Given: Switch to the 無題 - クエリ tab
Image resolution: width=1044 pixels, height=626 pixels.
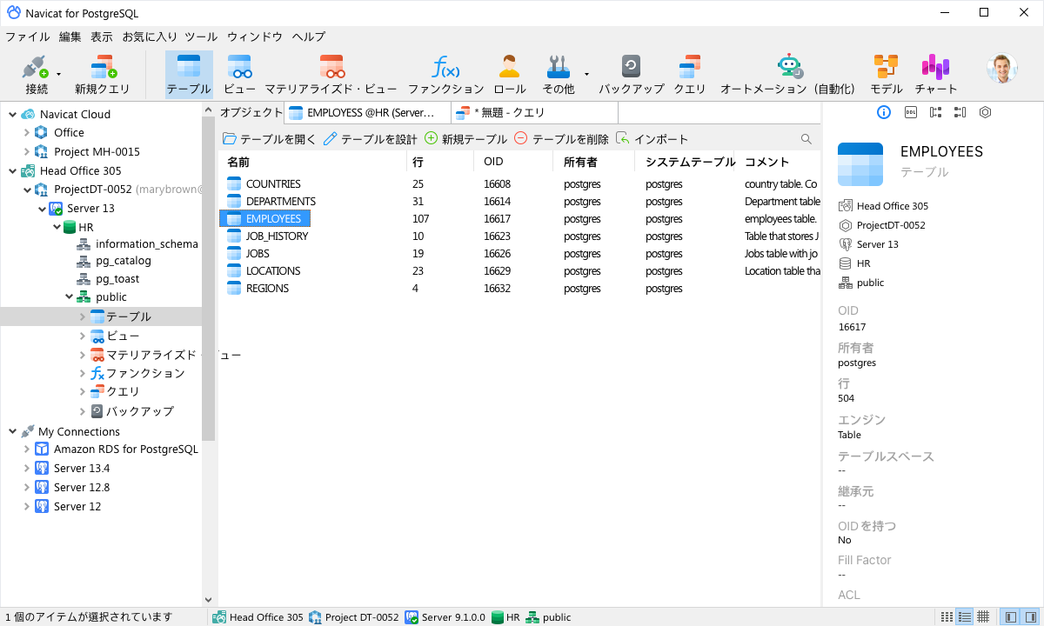Looking at the screenshot, I should [x=535, y=112].
